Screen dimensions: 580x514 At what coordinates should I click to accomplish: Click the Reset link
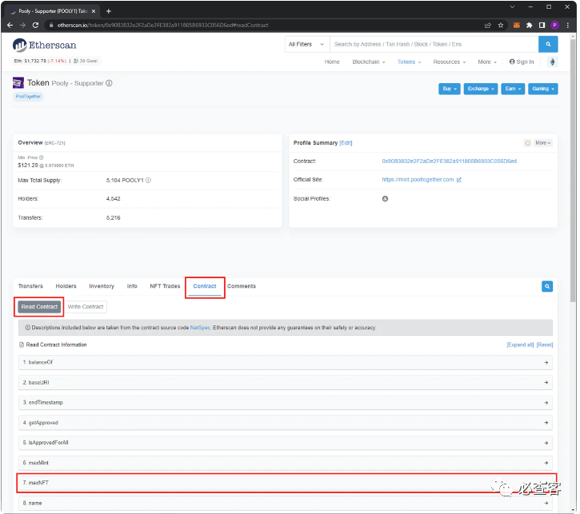pos(545,345)
